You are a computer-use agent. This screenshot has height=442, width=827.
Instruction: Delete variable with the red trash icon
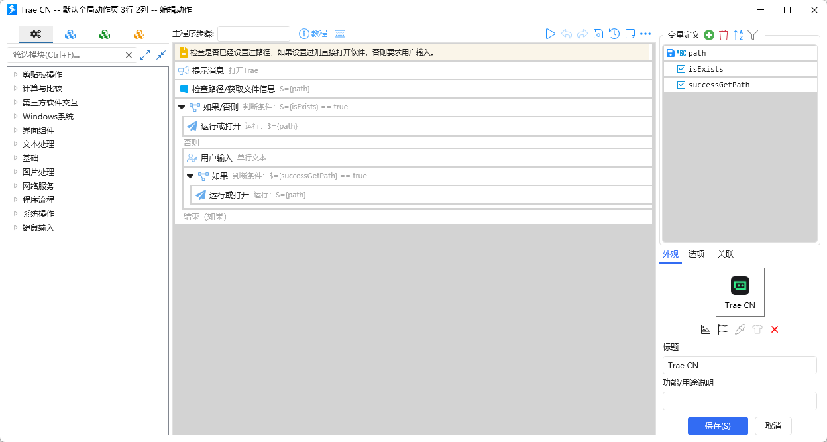[x=724, y=35]
